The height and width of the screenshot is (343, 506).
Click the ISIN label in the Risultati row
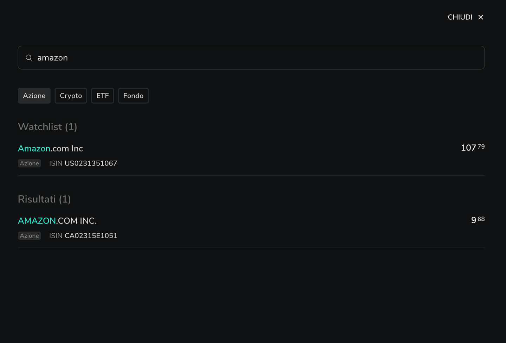click(56, 236)
